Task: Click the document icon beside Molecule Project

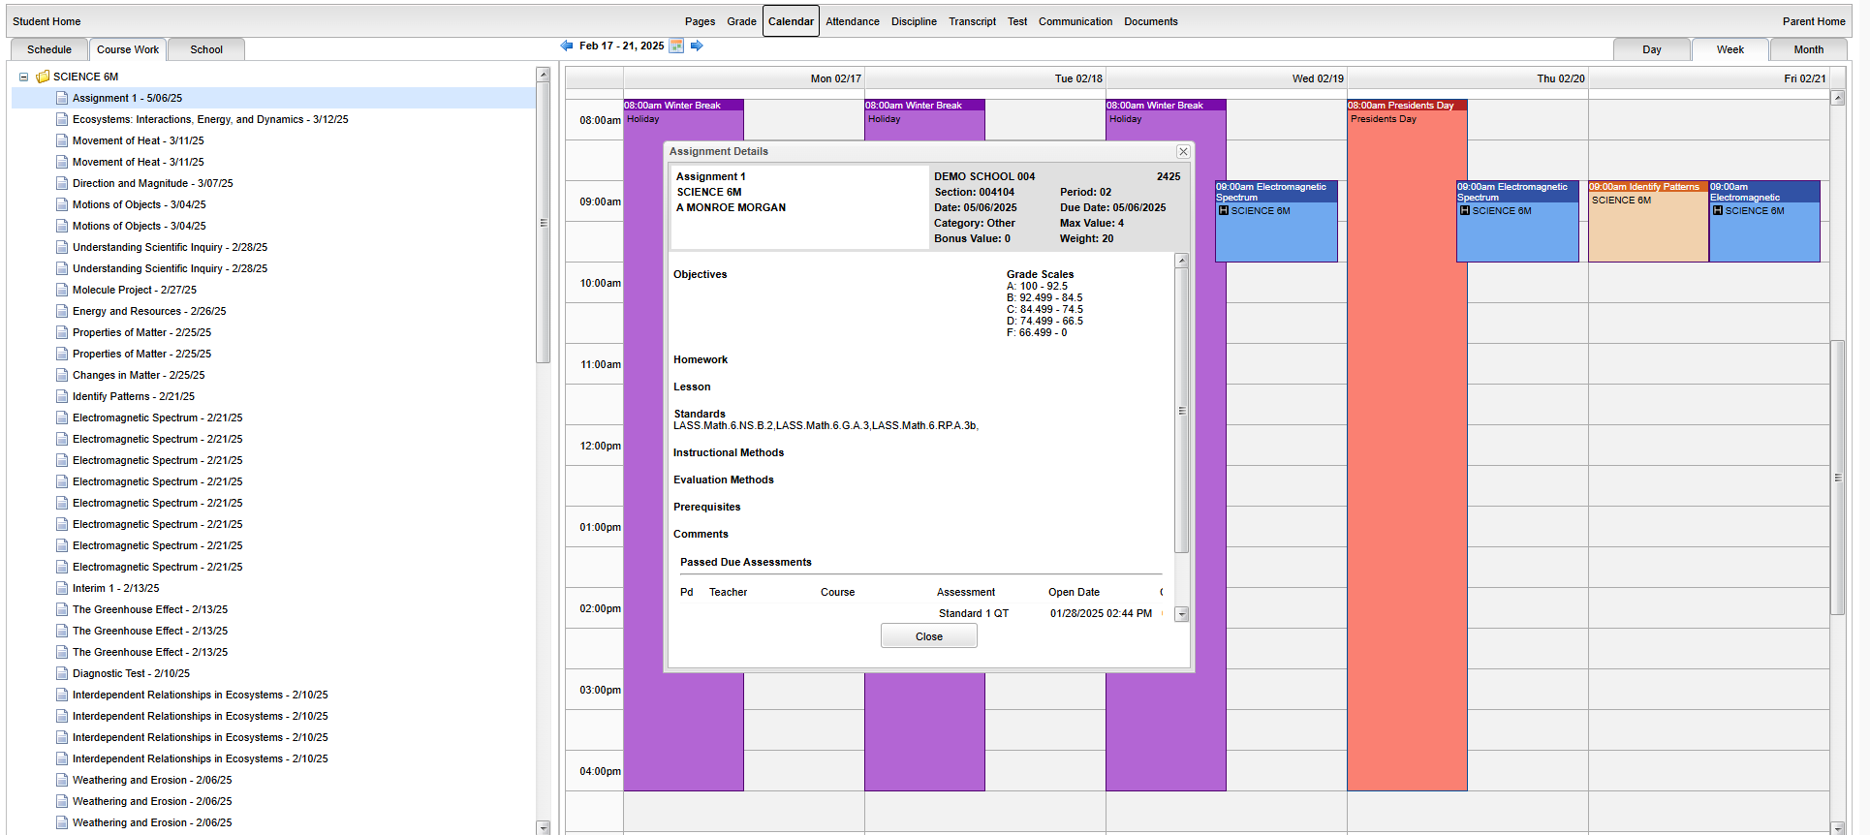Action: click(x=62, y=290)
